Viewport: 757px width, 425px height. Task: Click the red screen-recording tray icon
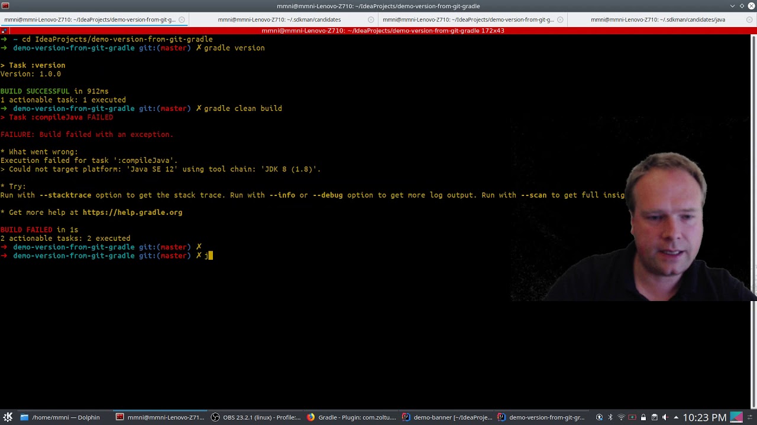point(632,417)
